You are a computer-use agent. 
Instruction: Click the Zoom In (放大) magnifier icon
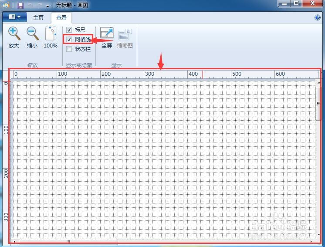pyautogui.click(x=14, y=34)
